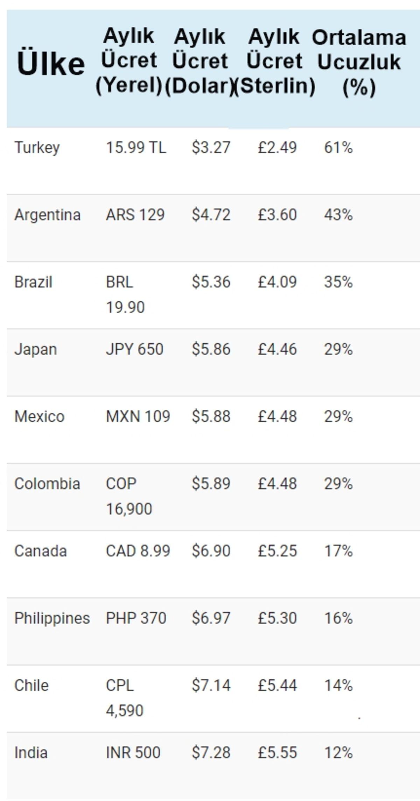Select the Turkey country cell
Image resolution: width=420 pixels, height=801 pixels.
pos(37,147)
